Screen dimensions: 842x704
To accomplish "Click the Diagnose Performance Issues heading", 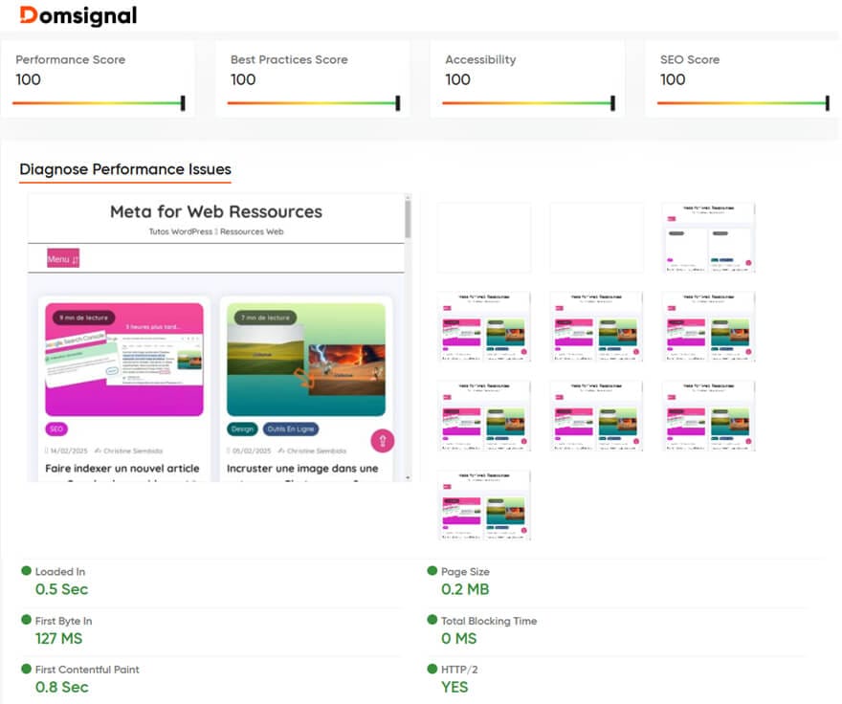I will click(x=125, y=169).
